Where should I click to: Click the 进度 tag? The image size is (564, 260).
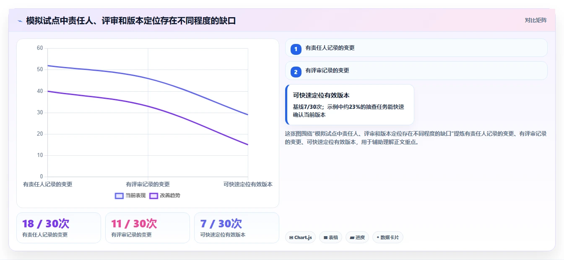coord(357,237)
